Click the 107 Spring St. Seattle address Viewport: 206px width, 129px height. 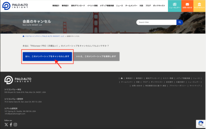coord(20,111)
